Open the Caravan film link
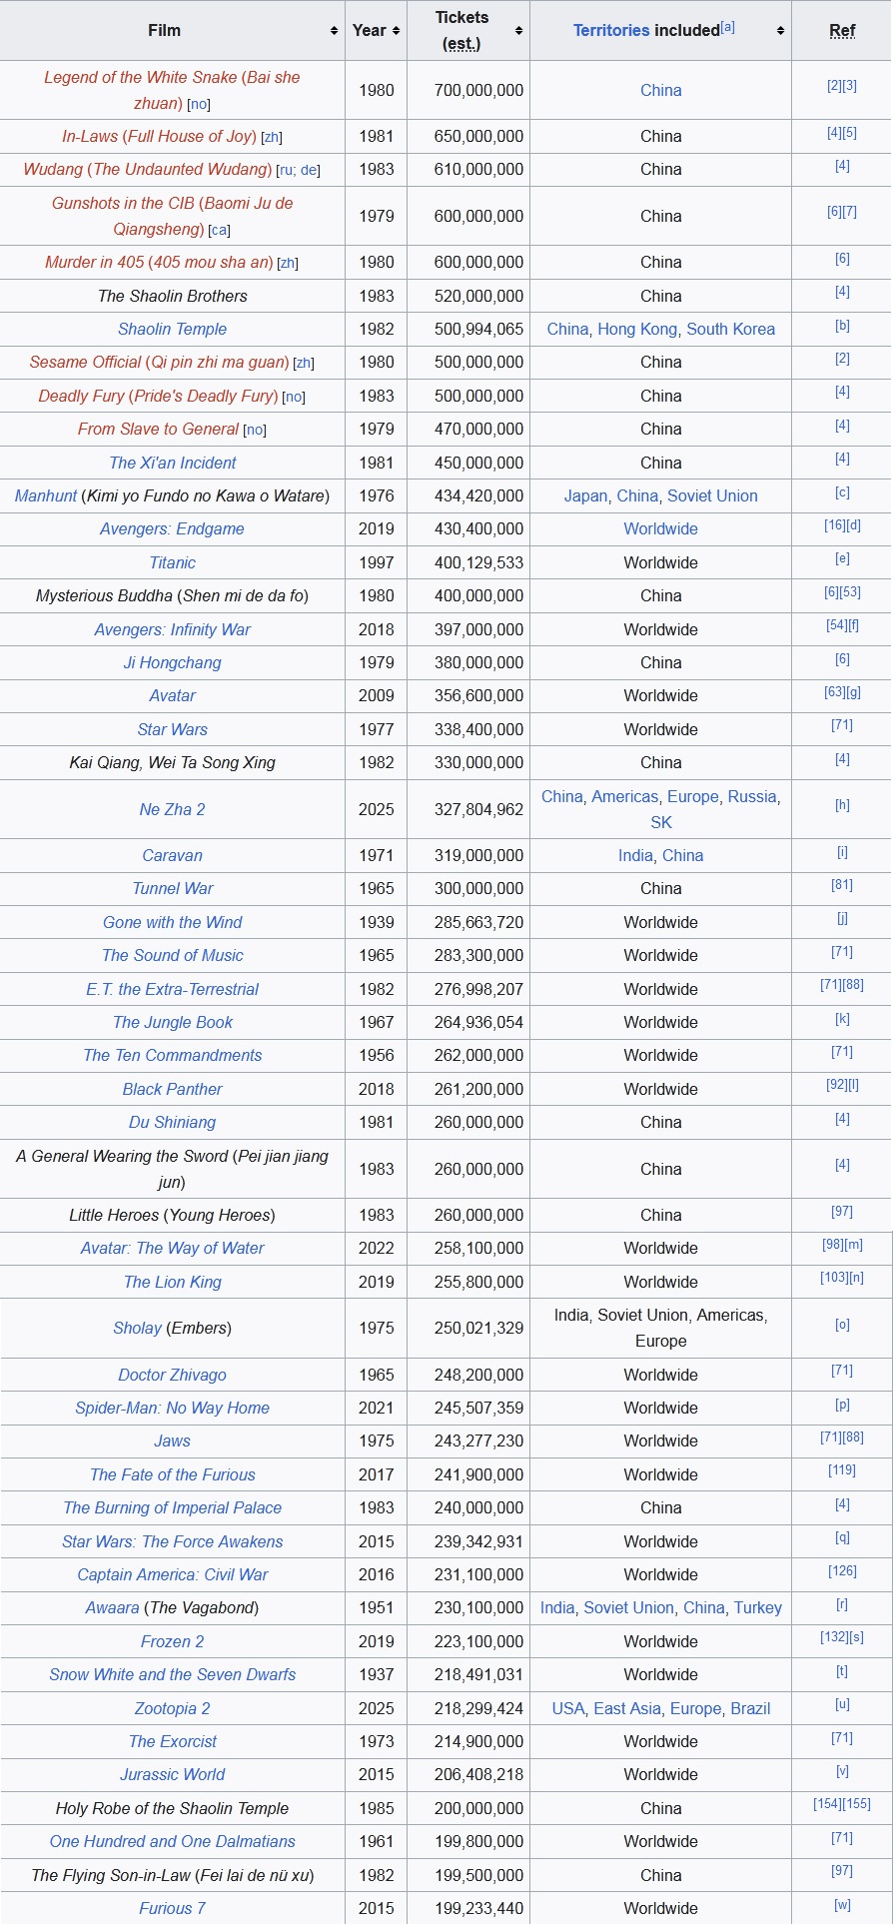 tap(172, 855)
